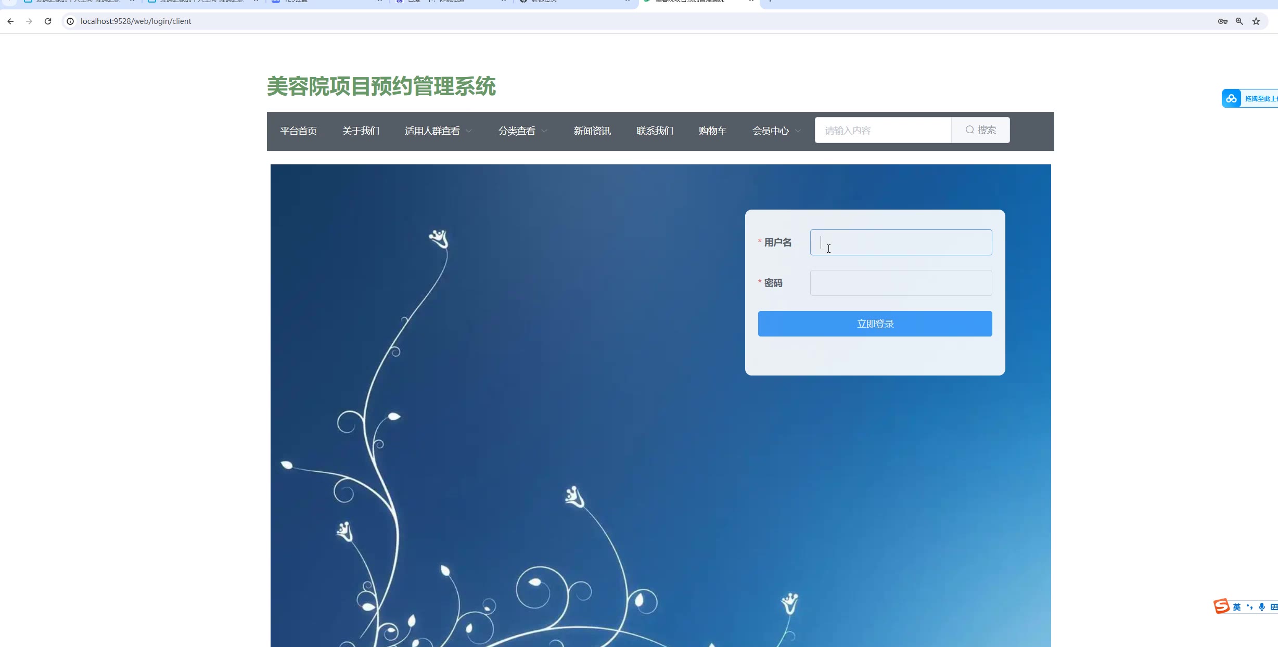Screen dimensions: 1278x647
Task: Click into the 密码 input field
Action: click(901, 283)
